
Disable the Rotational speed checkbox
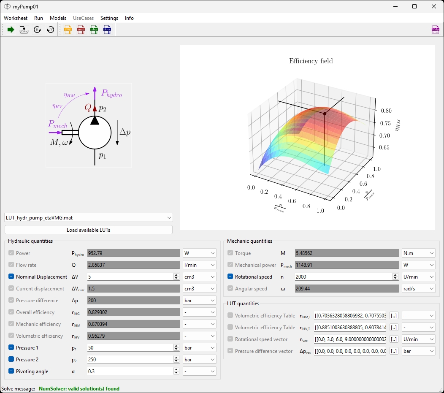pyautogui.click(x=231, y=276)
